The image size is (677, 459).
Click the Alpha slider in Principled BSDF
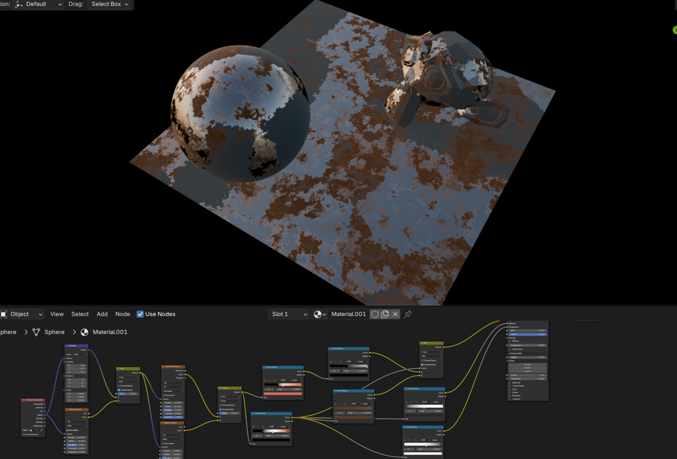(x=527, y=334)
